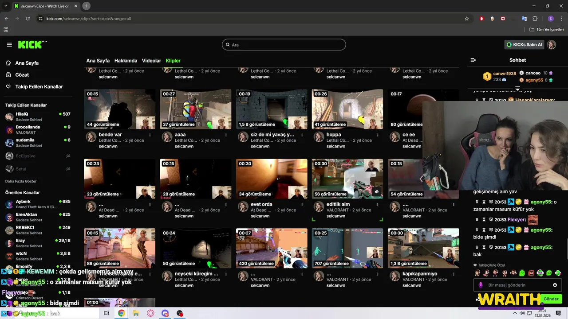The width and height of the screenshot is (568, 319).
Task: Open options menu for 'aaaa' clip
Action: point(226,135)
